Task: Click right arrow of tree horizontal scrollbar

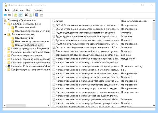Action: click(48, 106)
